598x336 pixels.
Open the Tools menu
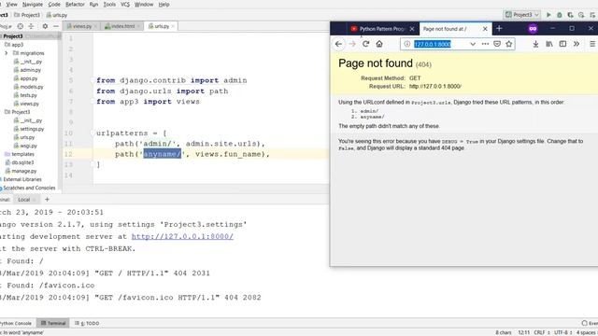(x=109, y=4)
